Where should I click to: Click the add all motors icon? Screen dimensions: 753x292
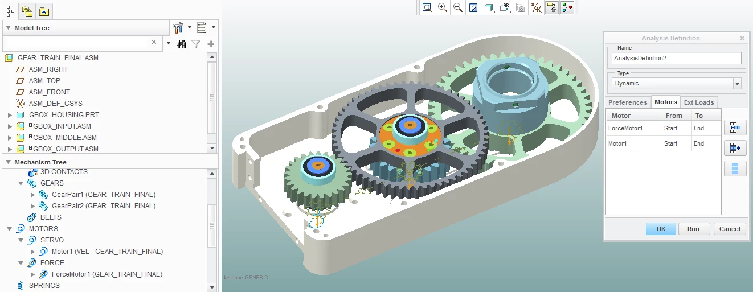(x=735, y=168)
